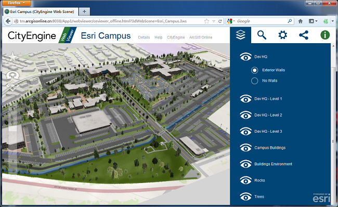Viewport: 338px width, 207px height.
Task: Hide the Dev HQ layer
Action: [x=245, y=57]
